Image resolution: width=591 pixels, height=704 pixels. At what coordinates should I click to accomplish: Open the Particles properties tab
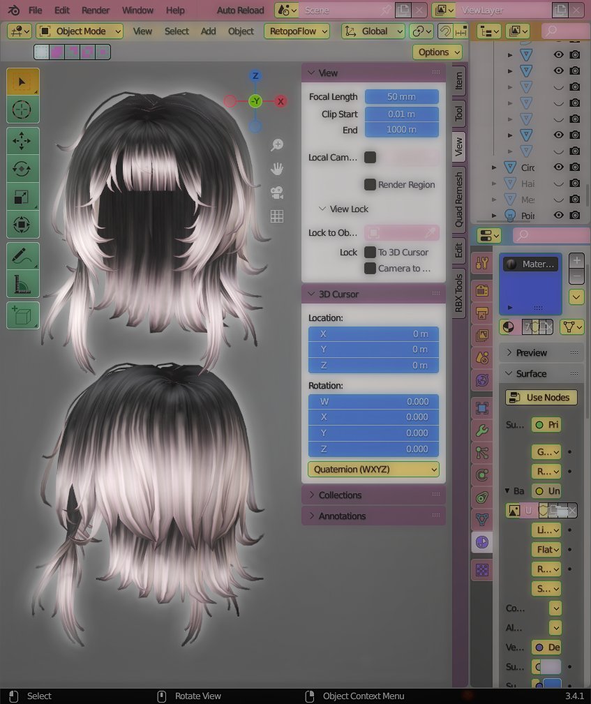coord(482,453)
